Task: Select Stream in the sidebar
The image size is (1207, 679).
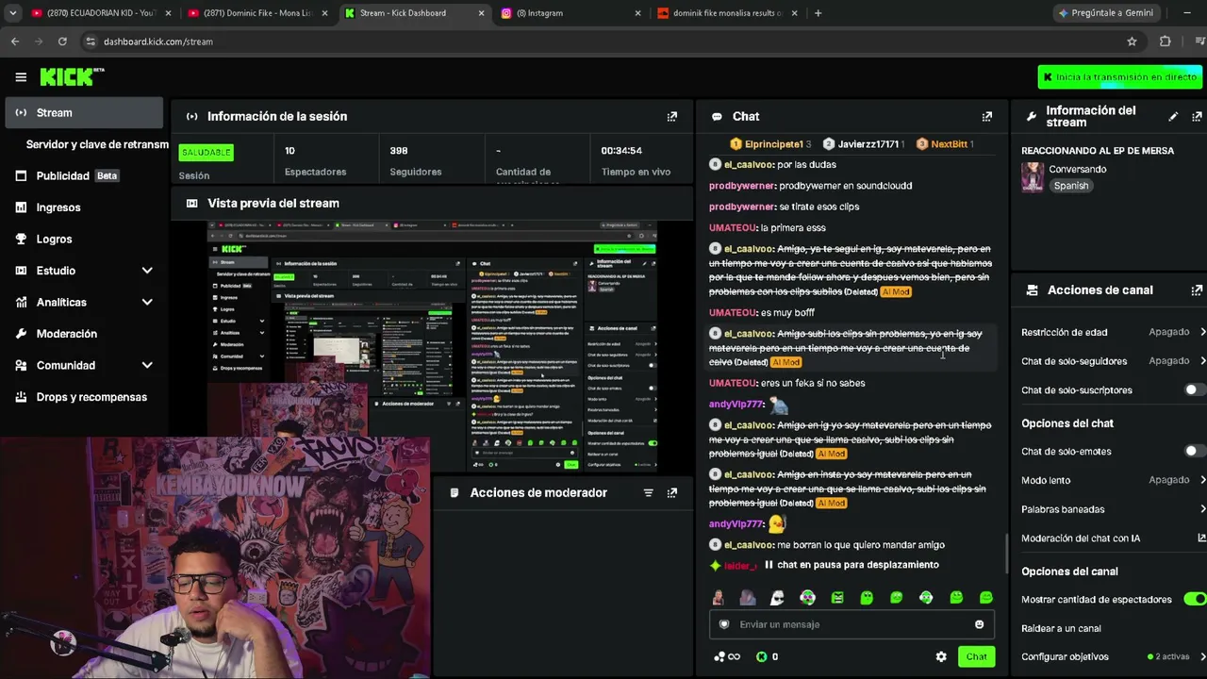Action: [84, 113]
